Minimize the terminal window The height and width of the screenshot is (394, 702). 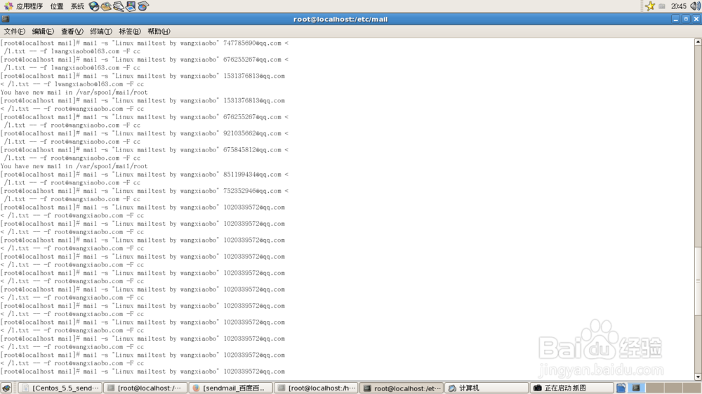coord(675,19)
